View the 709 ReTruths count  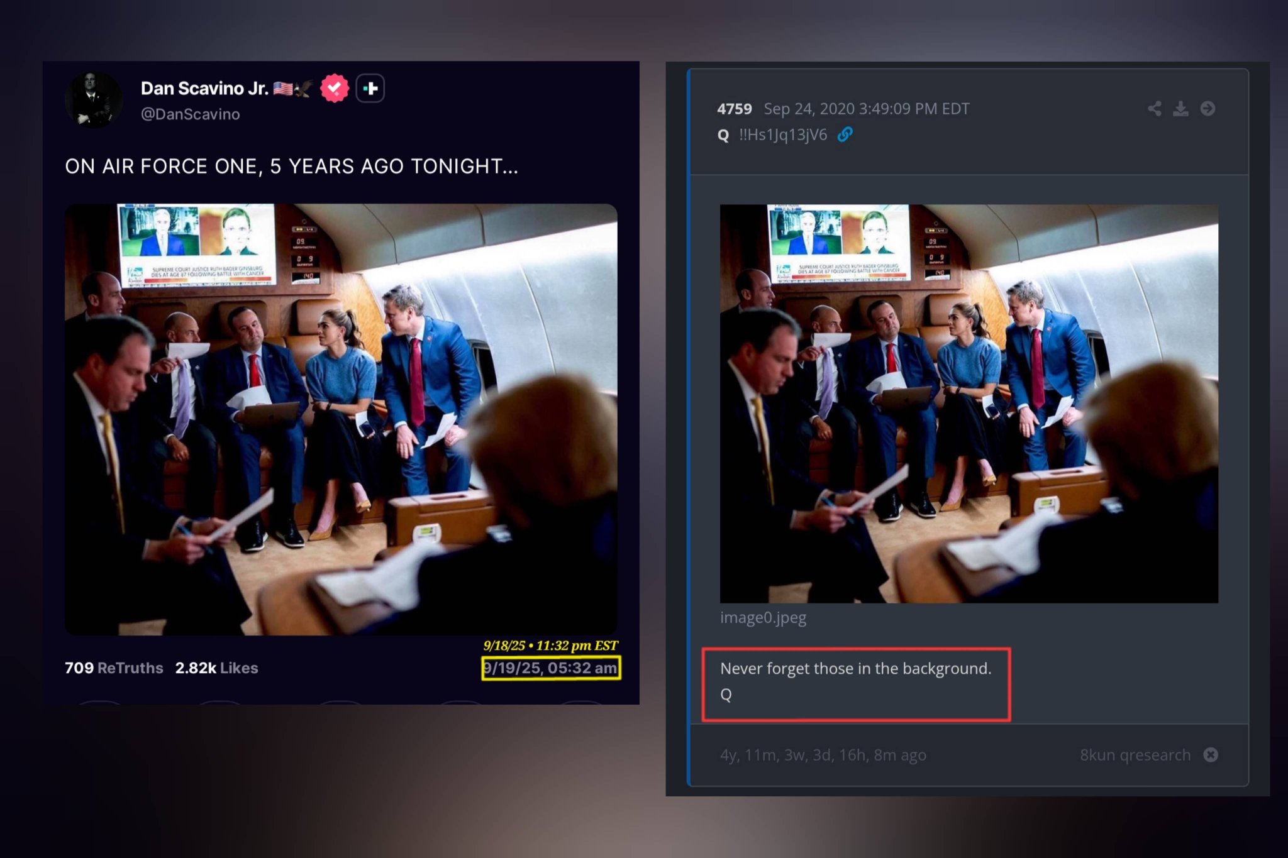(114, 668)
